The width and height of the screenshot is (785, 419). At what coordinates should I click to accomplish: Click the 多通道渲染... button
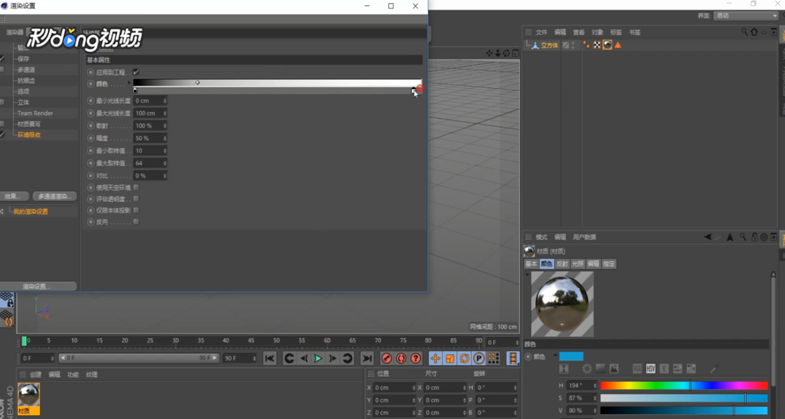coord(55,196)
